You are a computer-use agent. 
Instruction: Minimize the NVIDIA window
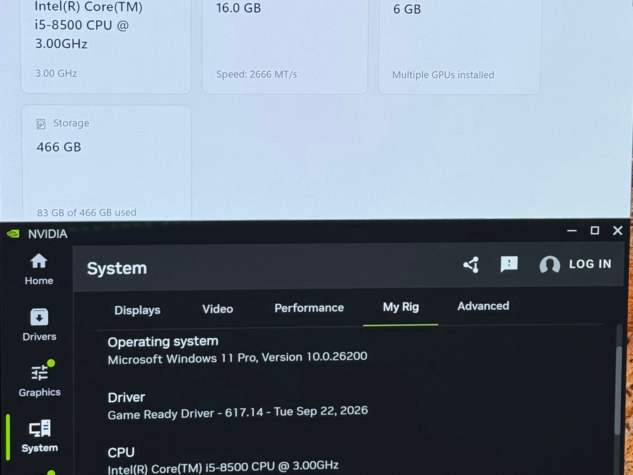click(x=572, y=231)
